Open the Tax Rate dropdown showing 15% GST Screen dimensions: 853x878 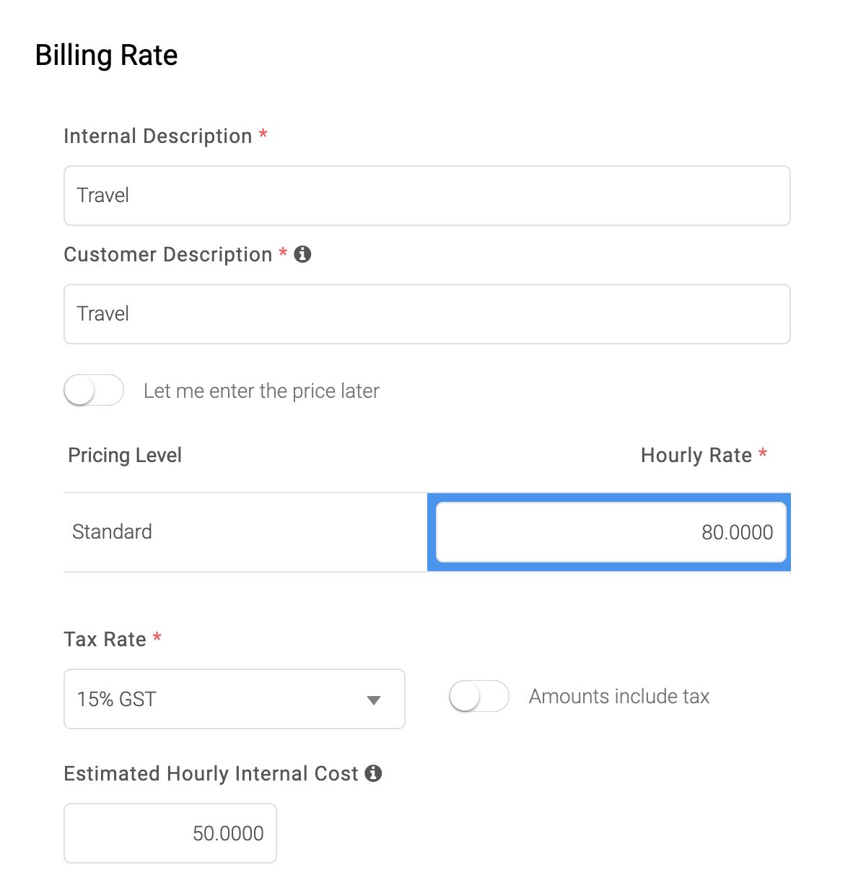click(x=235, y=699)
